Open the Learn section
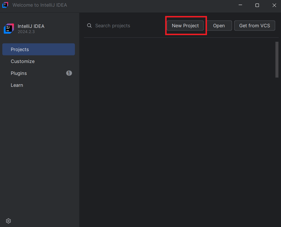Image resolution: width=281 pixels, height=227 pixels. click(x=17, y=85)
